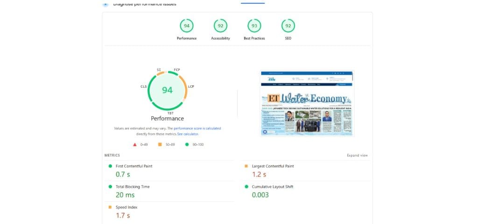Select the small Performance 94 gauge at top
Image resolution: width=478 pixels, height=224 pixels.
click(x=187, y=26)
